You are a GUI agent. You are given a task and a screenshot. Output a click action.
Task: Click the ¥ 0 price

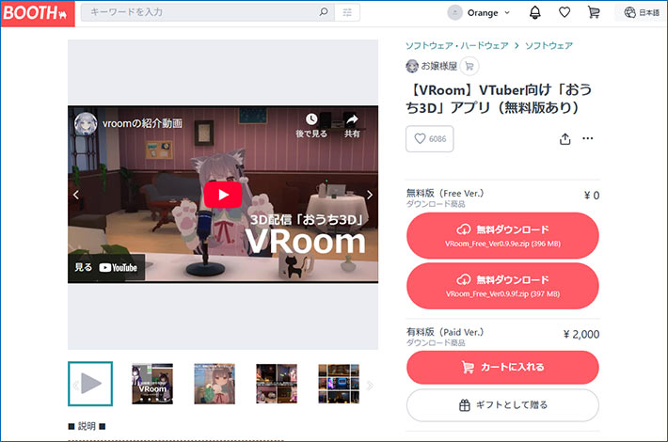tap(591, 196)
